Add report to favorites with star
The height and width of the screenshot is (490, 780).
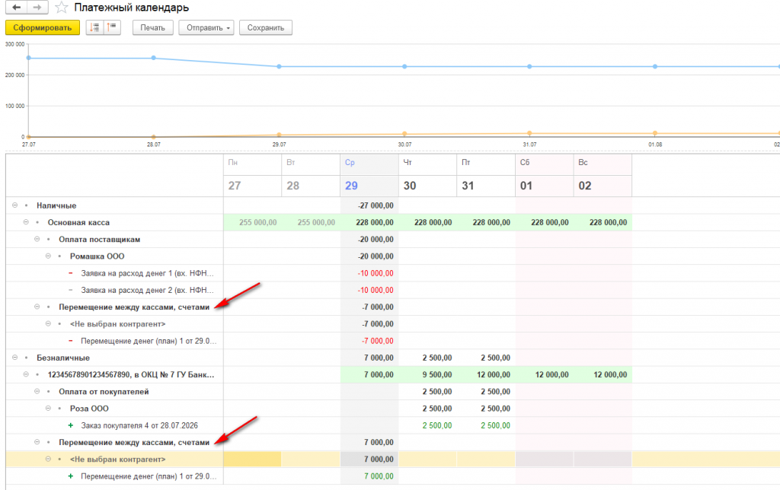pyautogui.click(x=61, y=8)
